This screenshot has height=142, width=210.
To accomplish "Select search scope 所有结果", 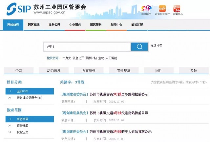I will coord(30,119).
